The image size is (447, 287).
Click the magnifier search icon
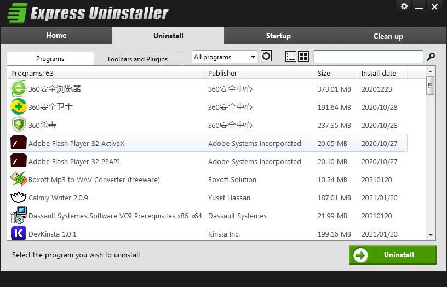coord(431,57)
